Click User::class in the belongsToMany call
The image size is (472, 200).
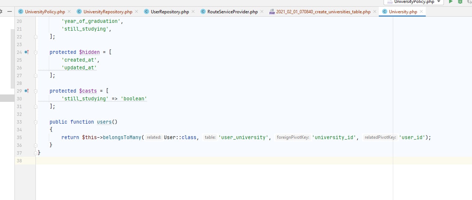coord(180,137)
